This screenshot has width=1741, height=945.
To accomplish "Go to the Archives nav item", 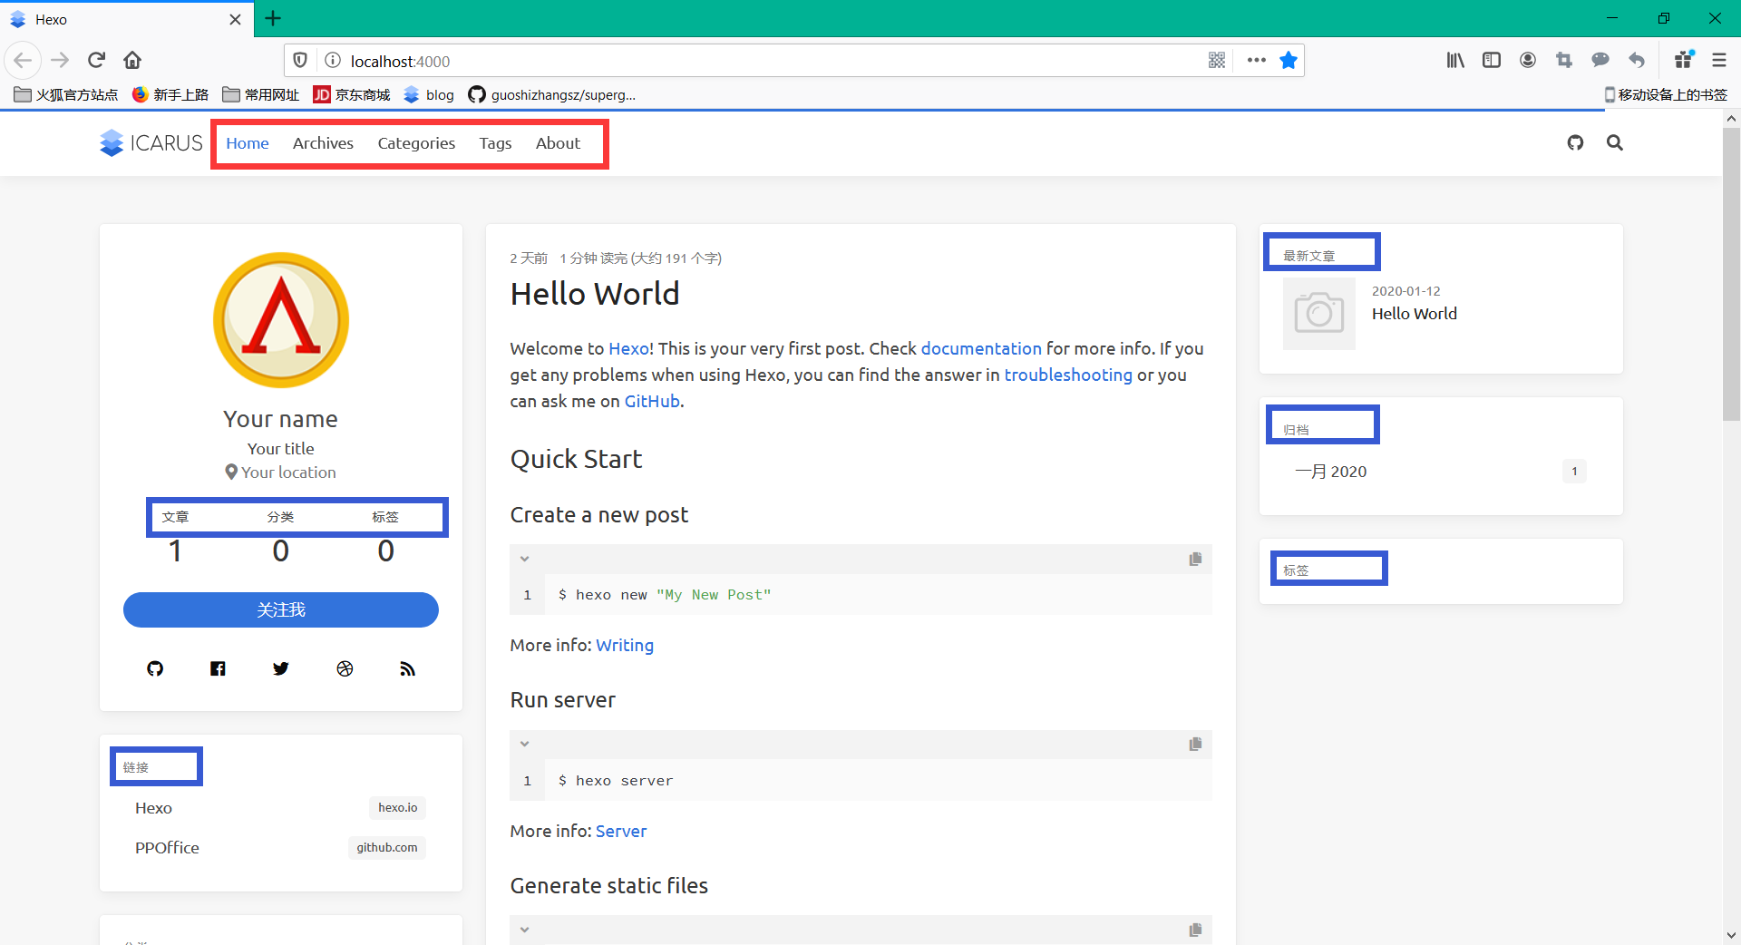I will 323,143.
